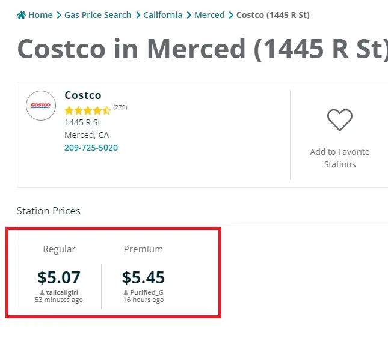Click the chevron after Home breadcrumb

59,15
